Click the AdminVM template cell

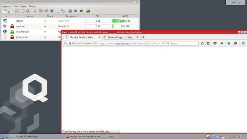pyautogui.click(x=63, y=21)
